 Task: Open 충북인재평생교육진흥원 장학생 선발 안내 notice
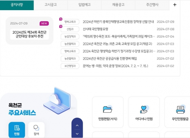118,22
